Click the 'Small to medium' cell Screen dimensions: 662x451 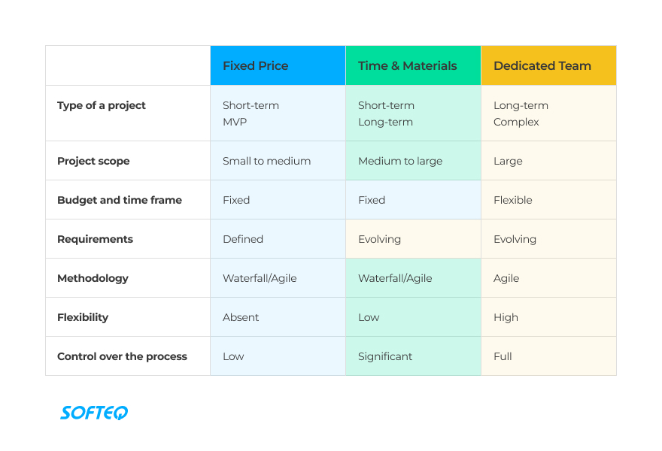[x=266, y=161]
